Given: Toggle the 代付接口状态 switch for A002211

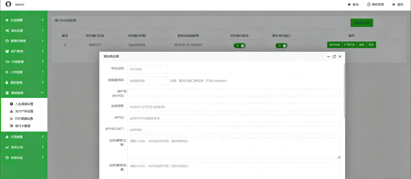Looking at the screenshot, I should point(240,46).
